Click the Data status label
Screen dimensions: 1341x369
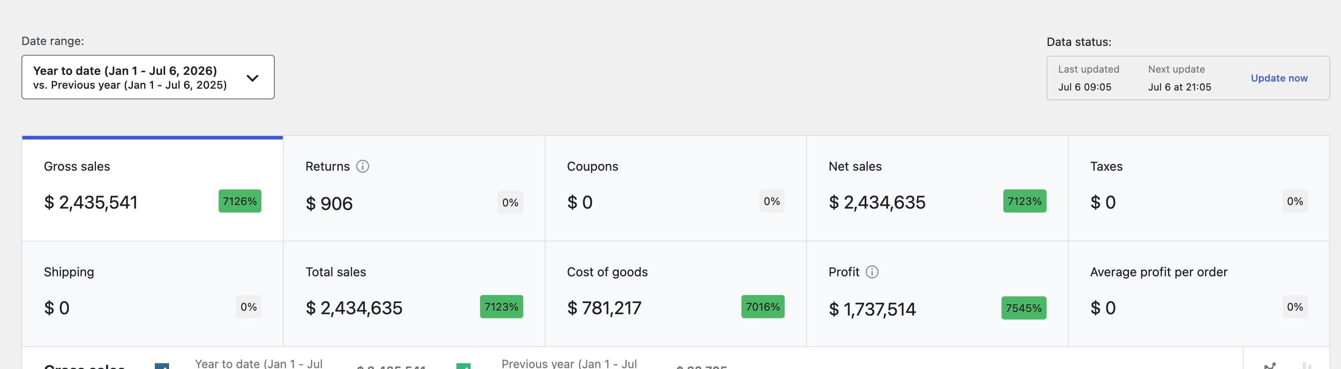[1079, 42]
